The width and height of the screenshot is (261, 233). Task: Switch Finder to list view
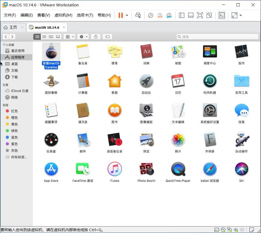coord(44,36)
